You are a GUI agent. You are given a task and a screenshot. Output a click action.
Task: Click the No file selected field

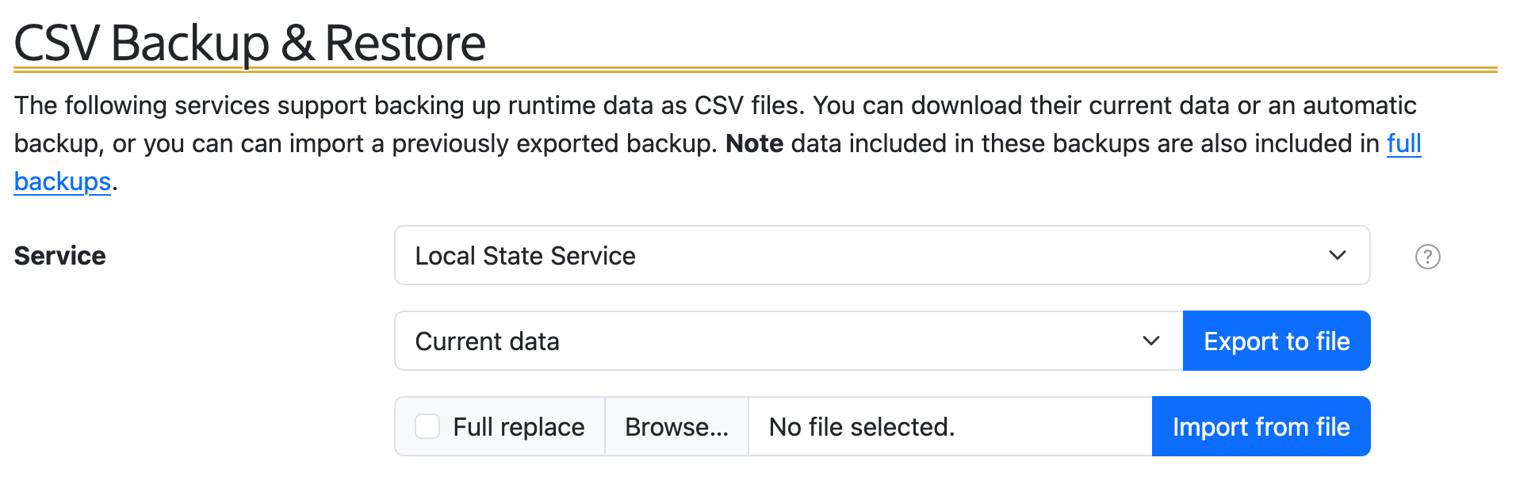click(x=860, y=425)
